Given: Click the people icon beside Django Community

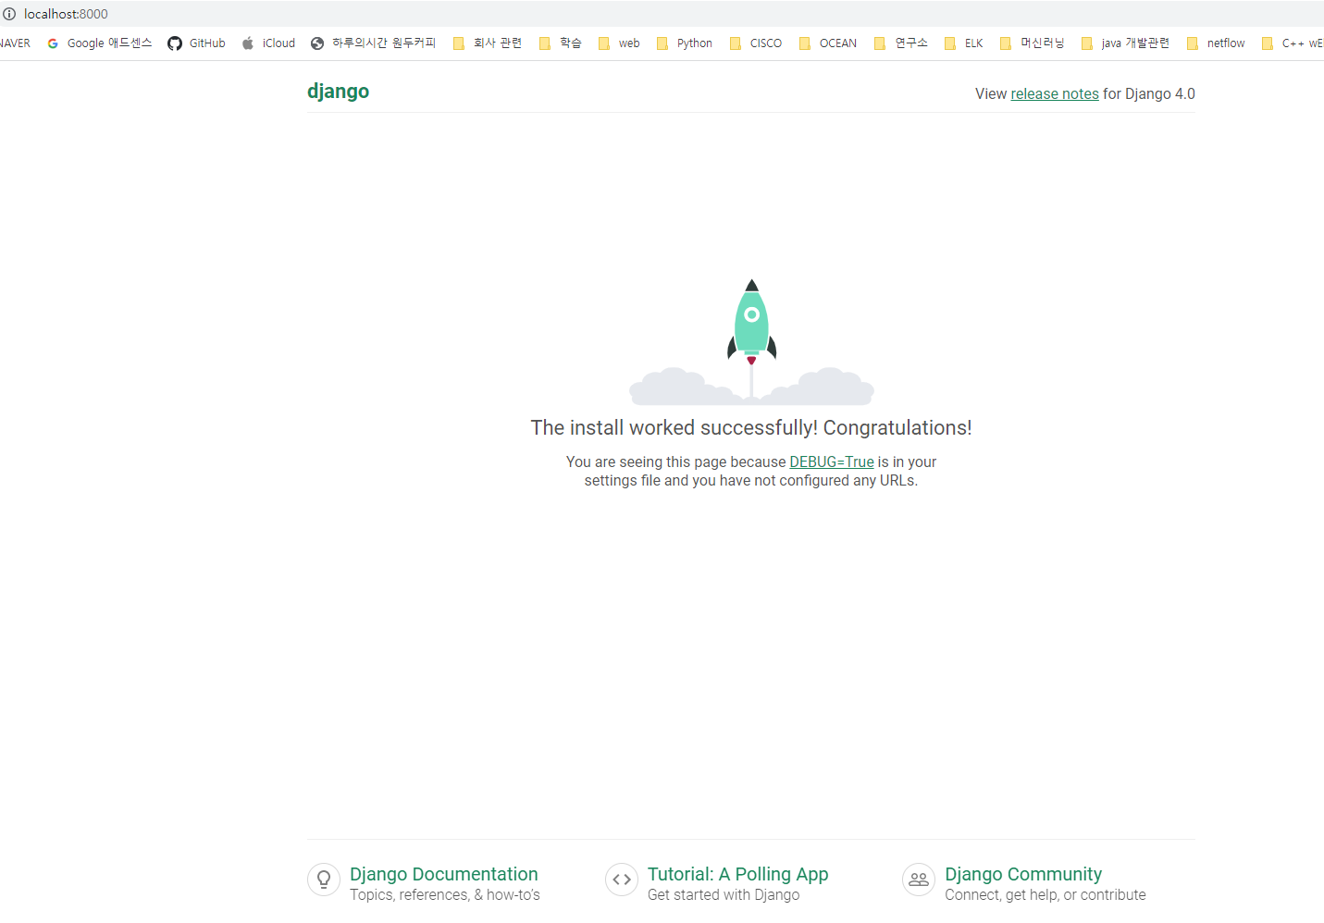Looking at the screenshot, I should point(918,880).
